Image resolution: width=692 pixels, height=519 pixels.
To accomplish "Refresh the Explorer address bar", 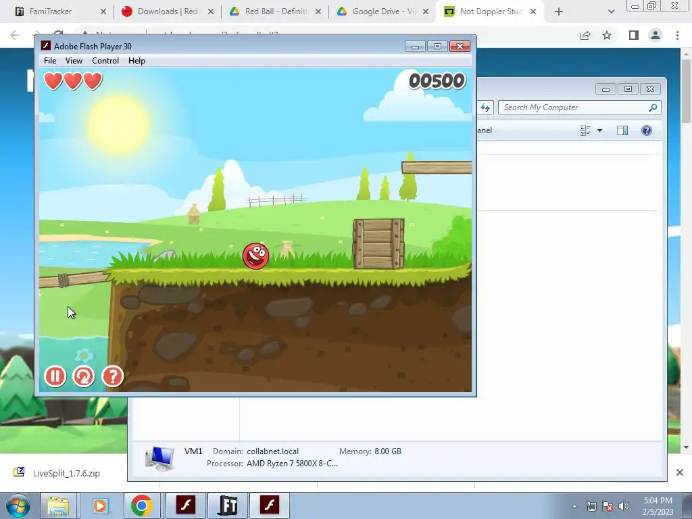I will pyautogui.click(x=485, y=107).
